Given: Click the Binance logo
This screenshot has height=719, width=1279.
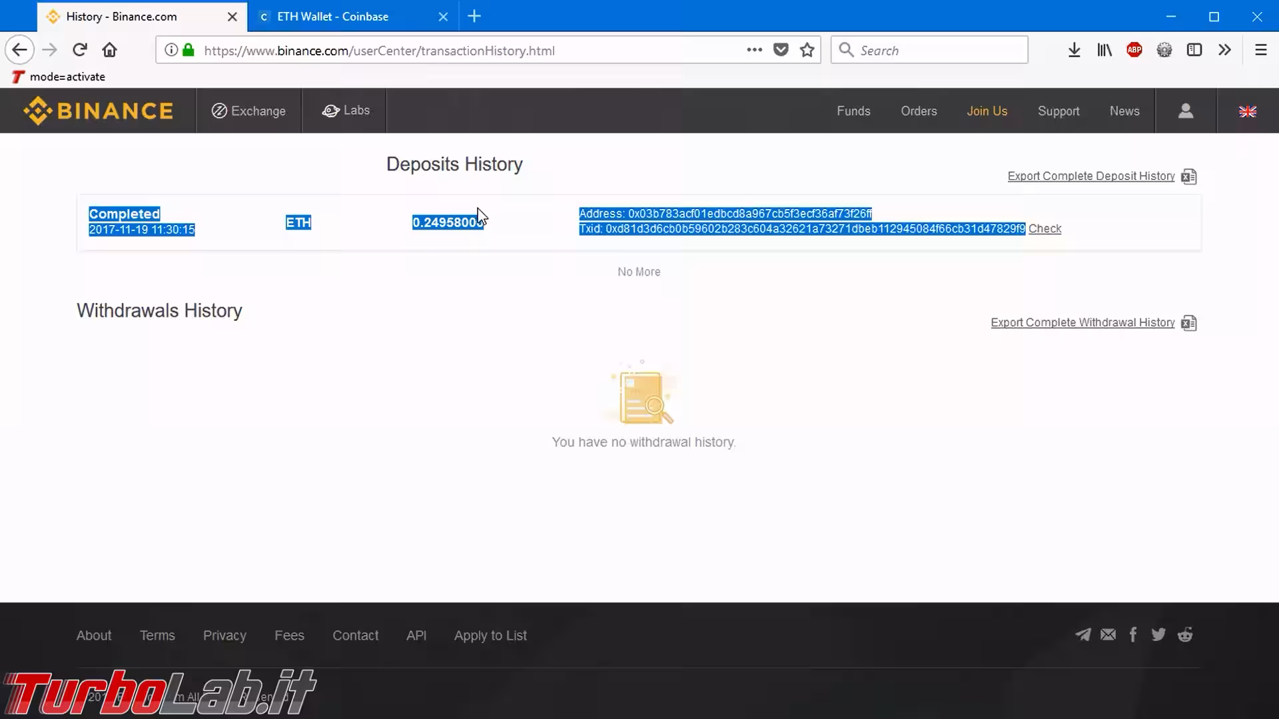Looking at the screenshot, I should [x=99, y=111].
